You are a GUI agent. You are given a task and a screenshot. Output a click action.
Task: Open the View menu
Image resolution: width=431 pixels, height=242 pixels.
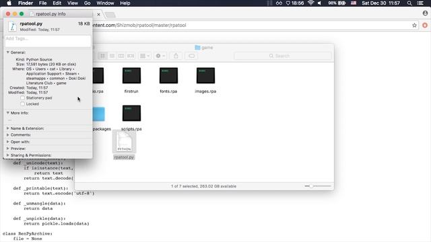(x=72, y=3)
